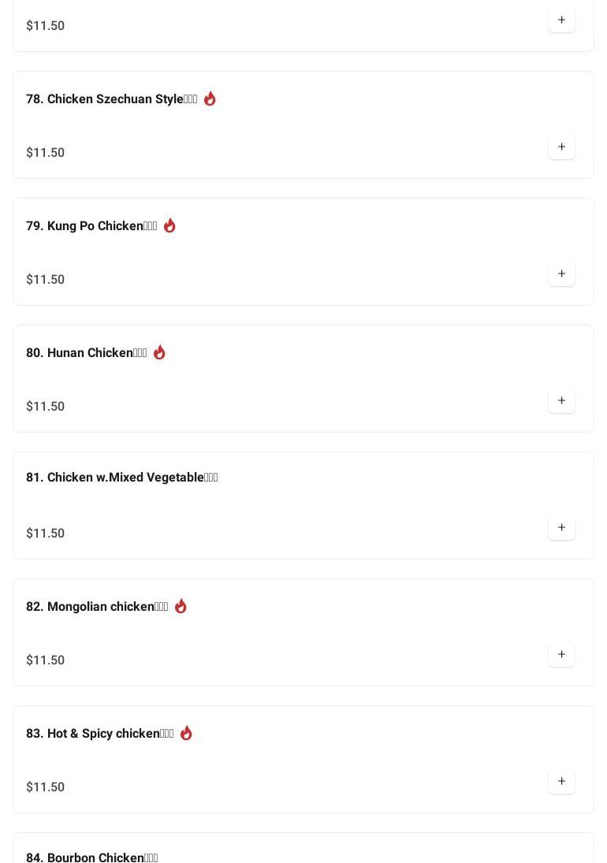607x863 pixels.
Task: Click spicy flame icon beside Hot & Spicy chicken
Action: 186,733
